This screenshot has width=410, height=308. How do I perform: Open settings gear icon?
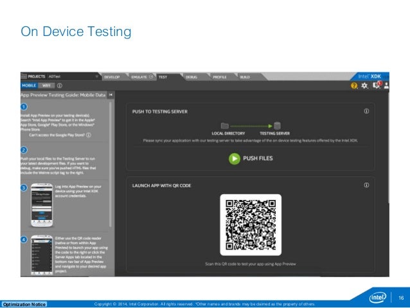364,86
